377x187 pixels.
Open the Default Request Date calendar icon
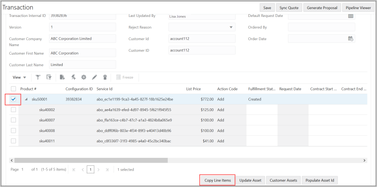(351, 16)
